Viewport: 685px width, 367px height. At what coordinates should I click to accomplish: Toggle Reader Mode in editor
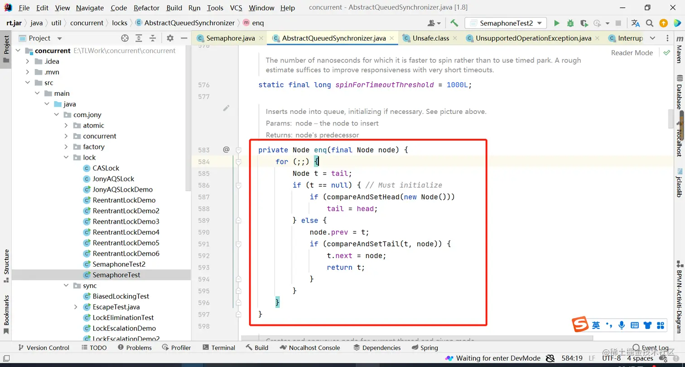[632, 52]
